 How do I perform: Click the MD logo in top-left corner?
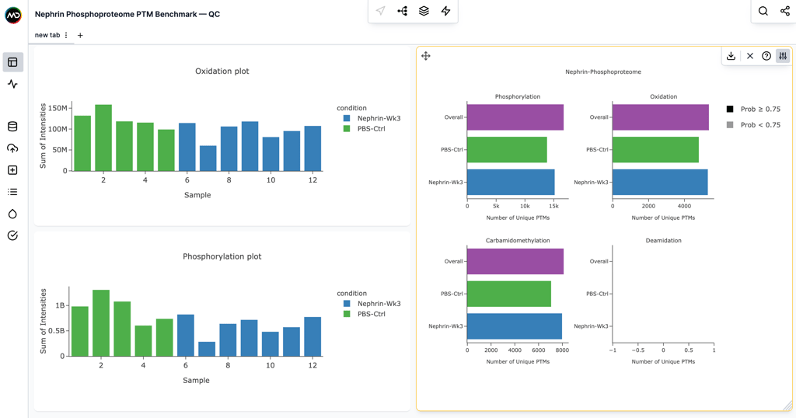click(13, 16)
